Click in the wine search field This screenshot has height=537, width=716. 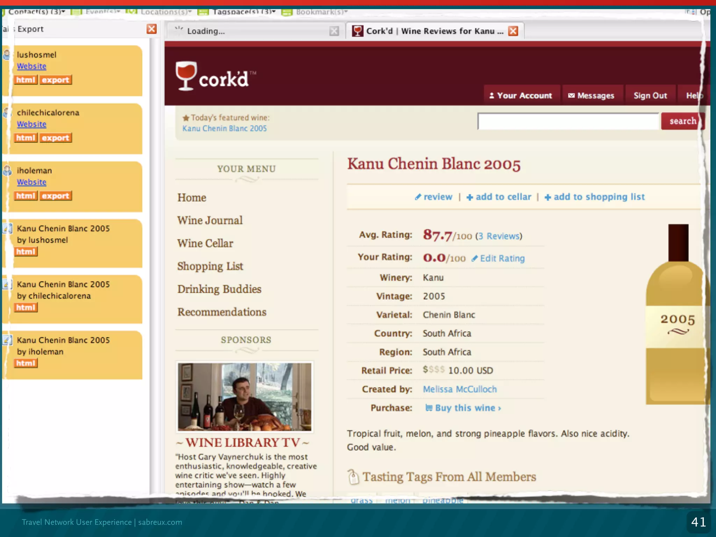tap(567, 121)
